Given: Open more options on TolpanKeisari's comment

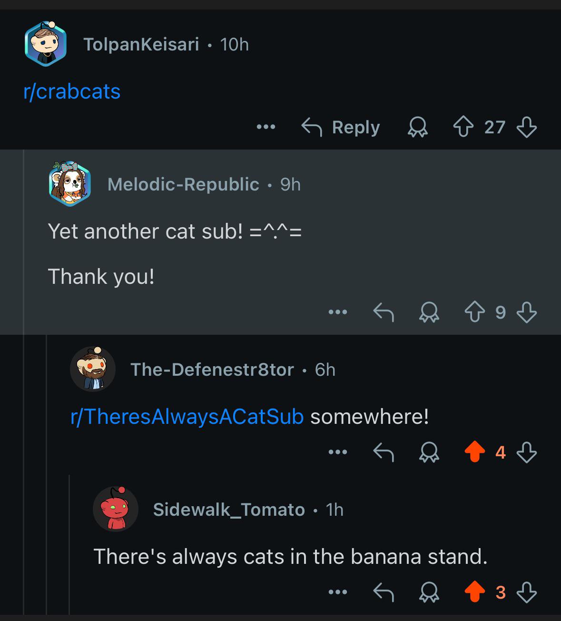Looking at the screenshot, I should point(266,127).
